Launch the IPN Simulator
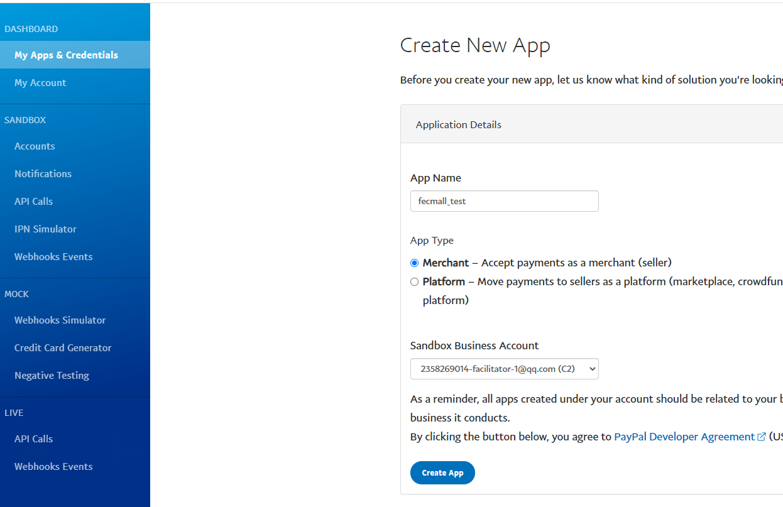The image size is (783, 507). (45, 229)
